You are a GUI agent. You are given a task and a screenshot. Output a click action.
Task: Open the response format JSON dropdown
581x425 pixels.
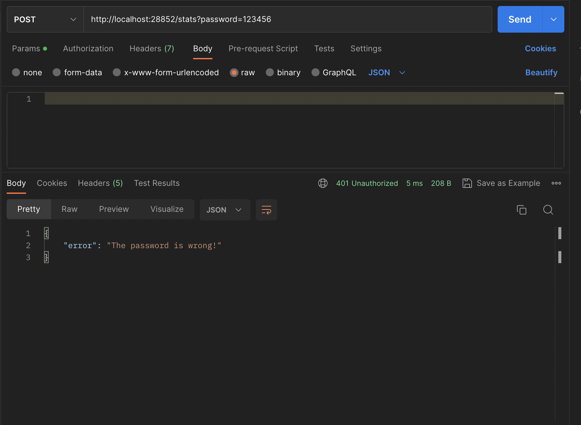[225, 210]
